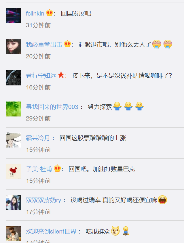Visit 君行宁知远's profile page
This screenshot has height=243, width=184.
coord(41,76)
